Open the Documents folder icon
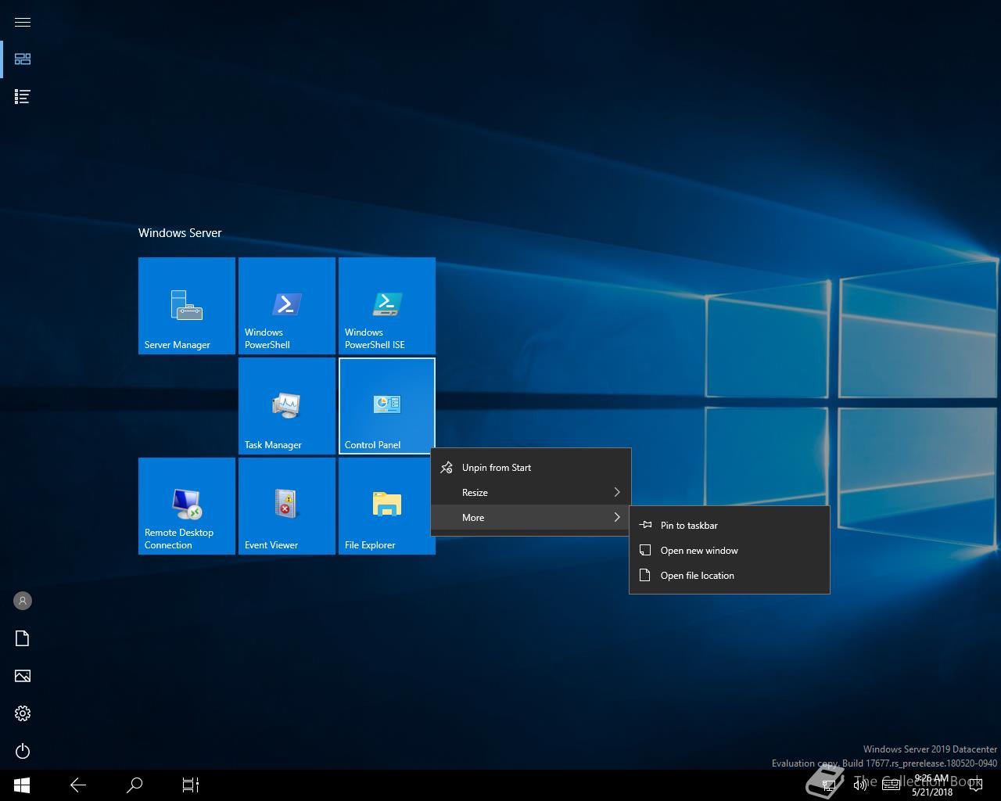Screen dimensions: 1001x801 23,638
